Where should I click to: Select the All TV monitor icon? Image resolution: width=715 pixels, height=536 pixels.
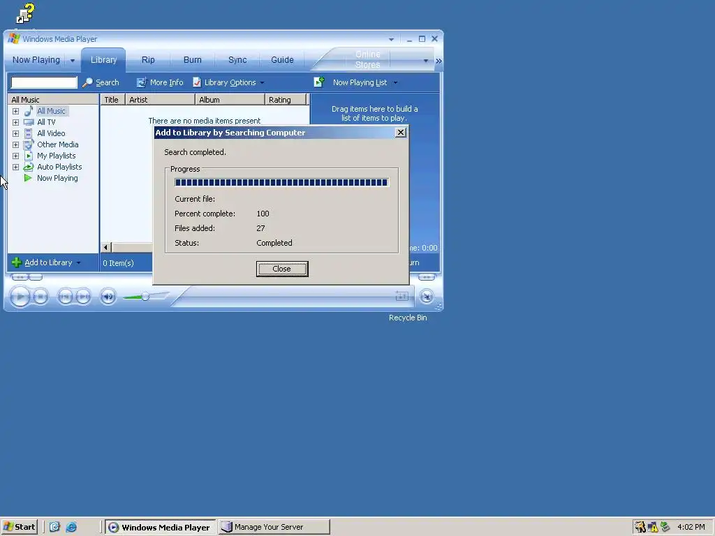point(28,122)
